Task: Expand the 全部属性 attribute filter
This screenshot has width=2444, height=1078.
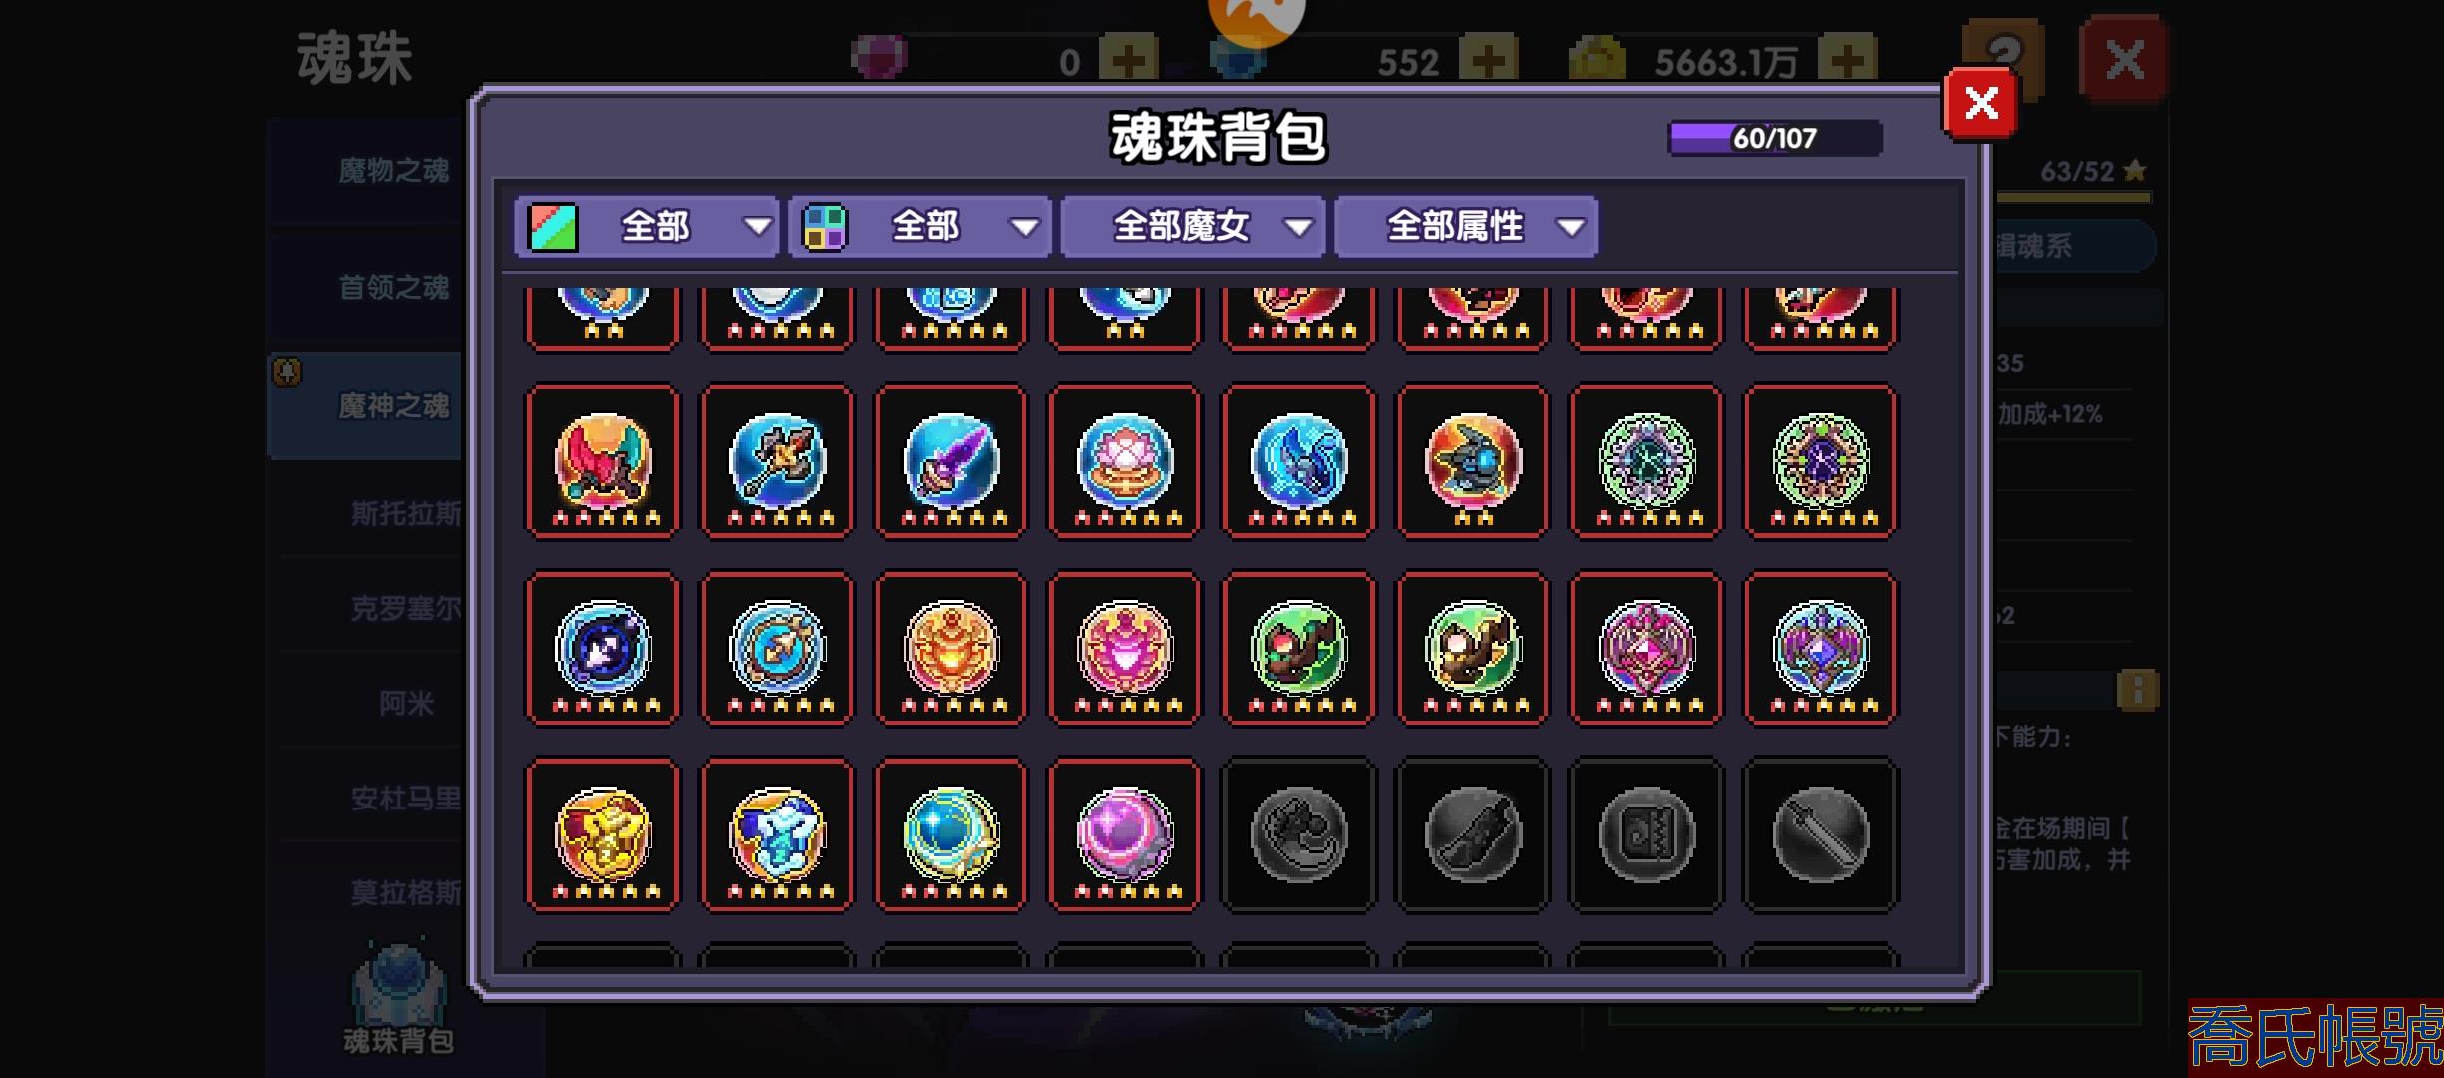Action: pyautogui.click(x=1467, y=227)
